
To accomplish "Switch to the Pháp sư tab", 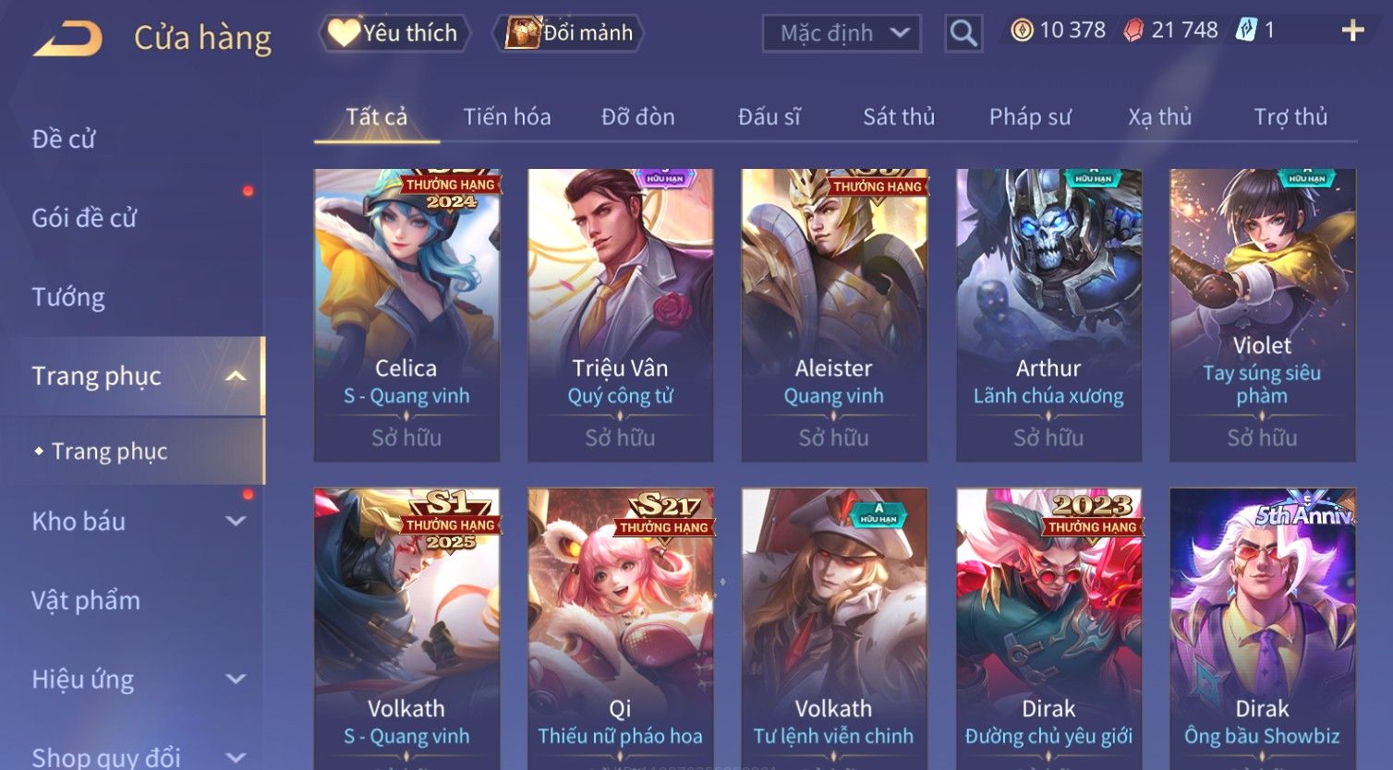I will pos(1030,117).
